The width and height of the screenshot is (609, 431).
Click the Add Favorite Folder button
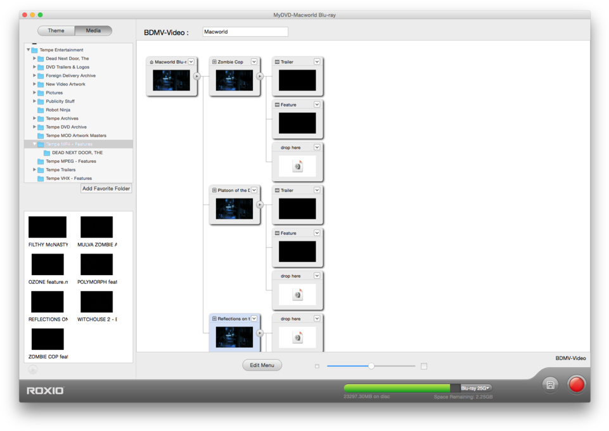click(106, 188)
